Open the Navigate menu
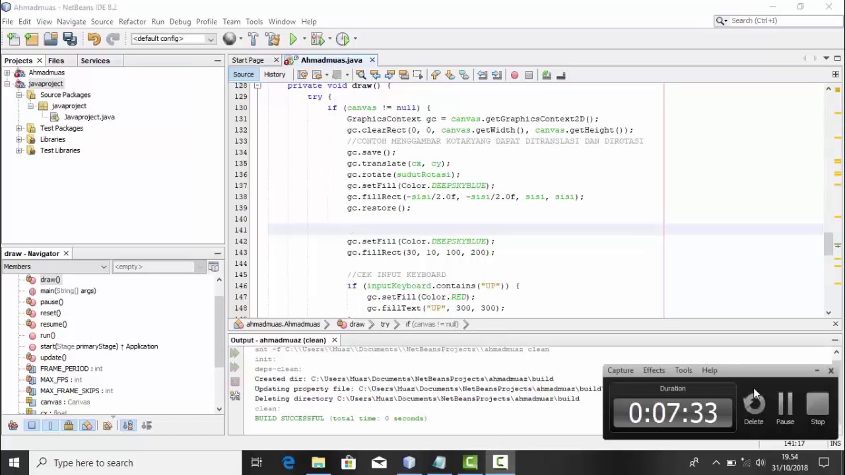 click(x=71, y=22)
